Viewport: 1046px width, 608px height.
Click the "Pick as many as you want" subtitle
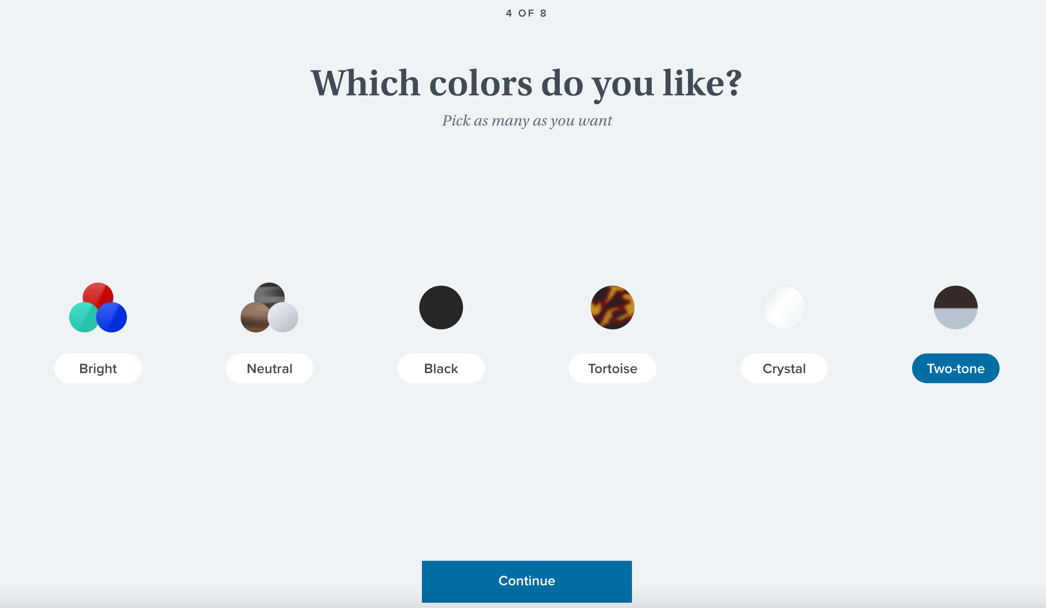click(527, 121)
